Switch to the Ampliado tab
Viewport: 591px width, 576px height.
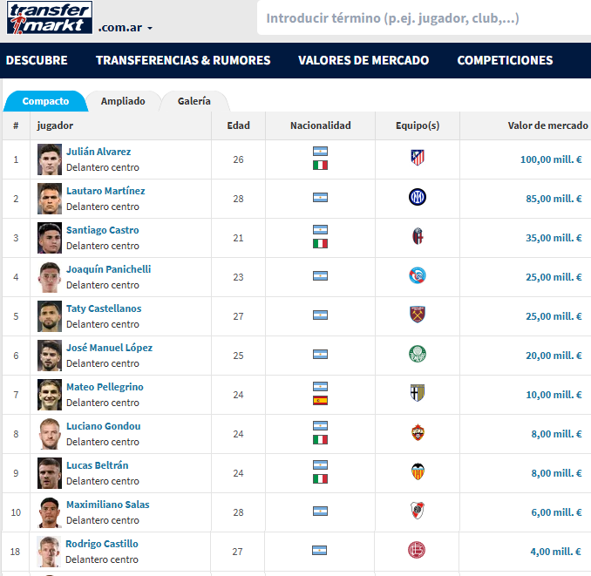123,101
